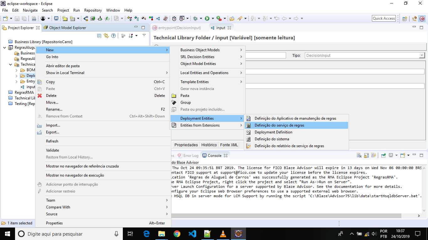
Task: Click the Quick Access search box
Action: (384, 18)
